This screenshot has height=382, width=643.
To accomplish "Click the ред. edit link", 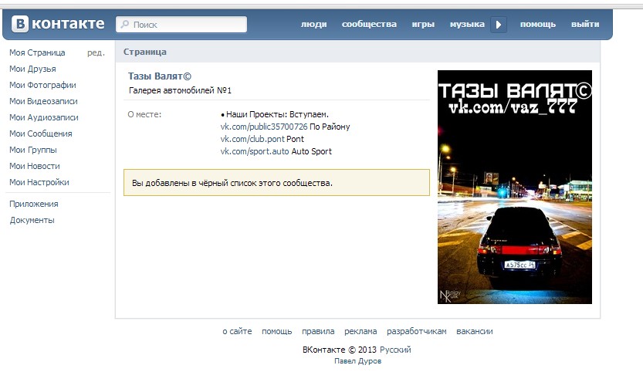I will [x=96, y=53].
